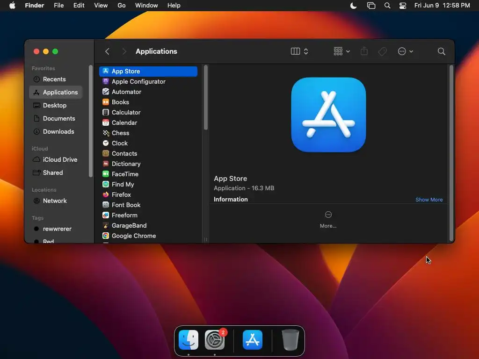This screenshot has height=359, width=479.
Task: Click the Edit Tags toolbar icon
Action: 382,51
